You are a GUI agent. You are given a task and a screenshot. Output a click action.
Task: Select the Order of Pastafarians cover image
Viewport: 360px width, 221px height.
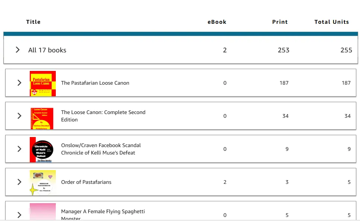click(x=43, y=182)
